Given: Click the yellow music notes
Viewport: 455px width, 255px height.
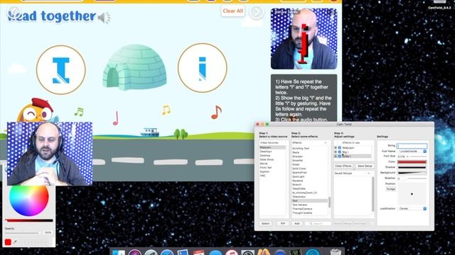Looking at the screenshot, I should coord(166,110).
